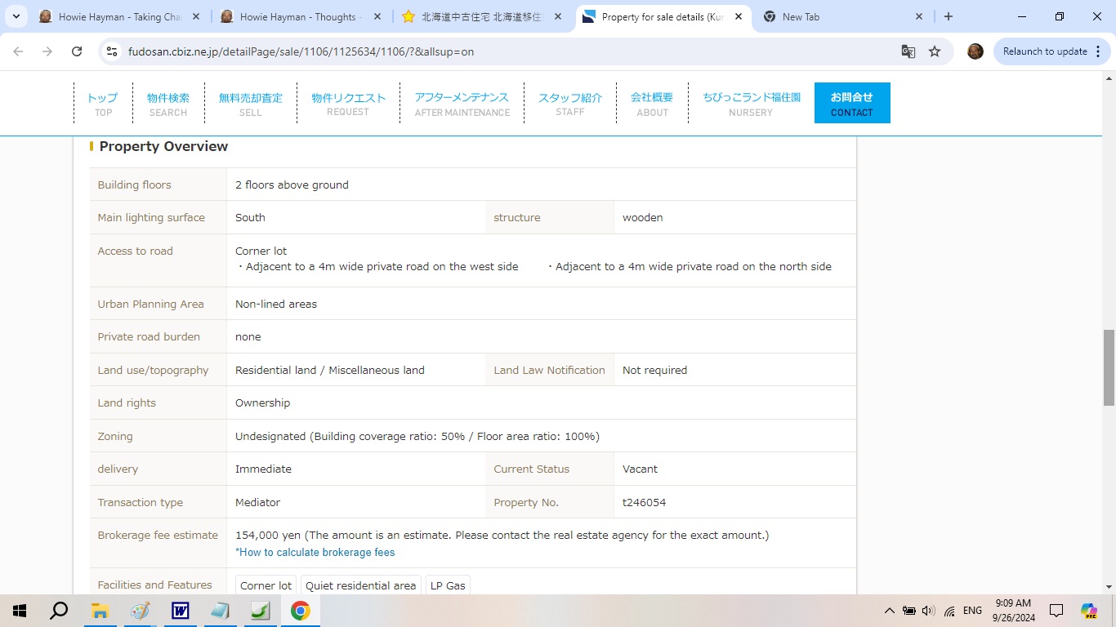The height and width of the screenshot is (627, 1116).
Task: Open the site information icon beside URL
Action: tap(113, 51)
